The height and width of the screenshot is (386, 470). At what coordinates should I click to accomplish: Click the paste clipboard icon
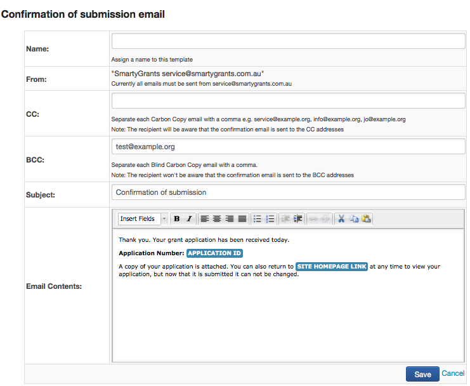366,219
